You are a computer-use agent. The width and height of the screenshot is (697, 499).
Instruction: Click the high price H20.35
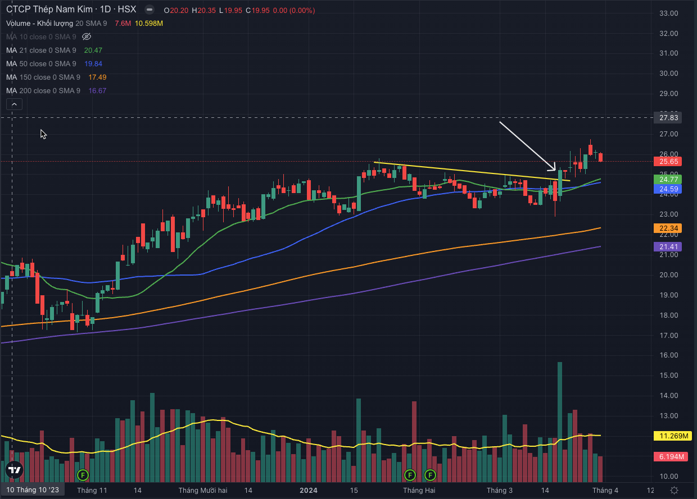[x=203, y=10]
